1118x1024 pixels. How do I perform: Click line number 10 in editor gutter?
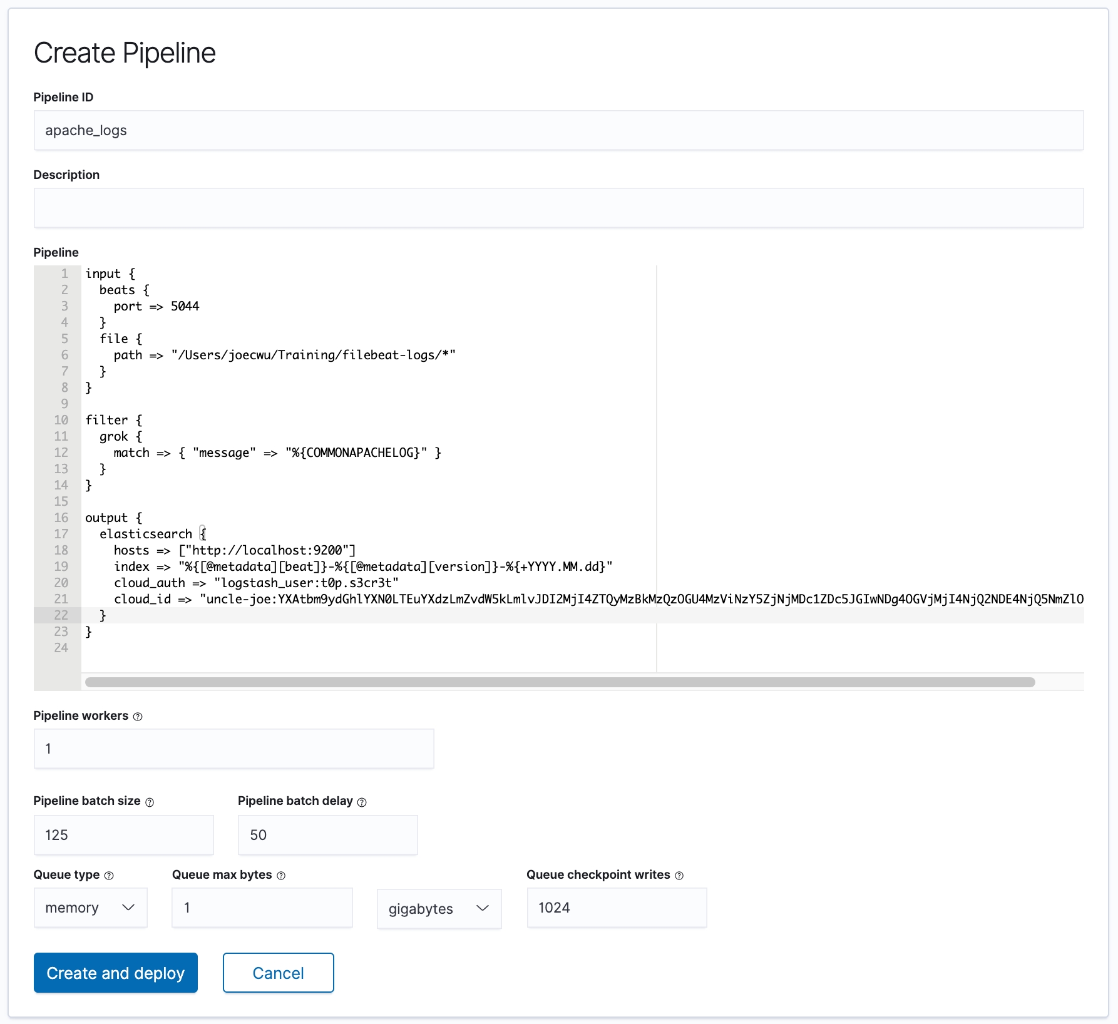click(61, 420)
